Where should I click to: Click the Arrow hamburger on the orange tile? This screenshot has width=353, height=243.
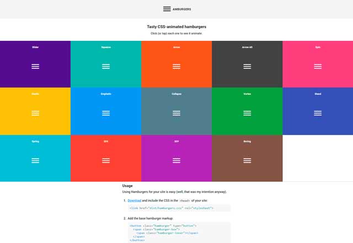(x=176, y=66)
